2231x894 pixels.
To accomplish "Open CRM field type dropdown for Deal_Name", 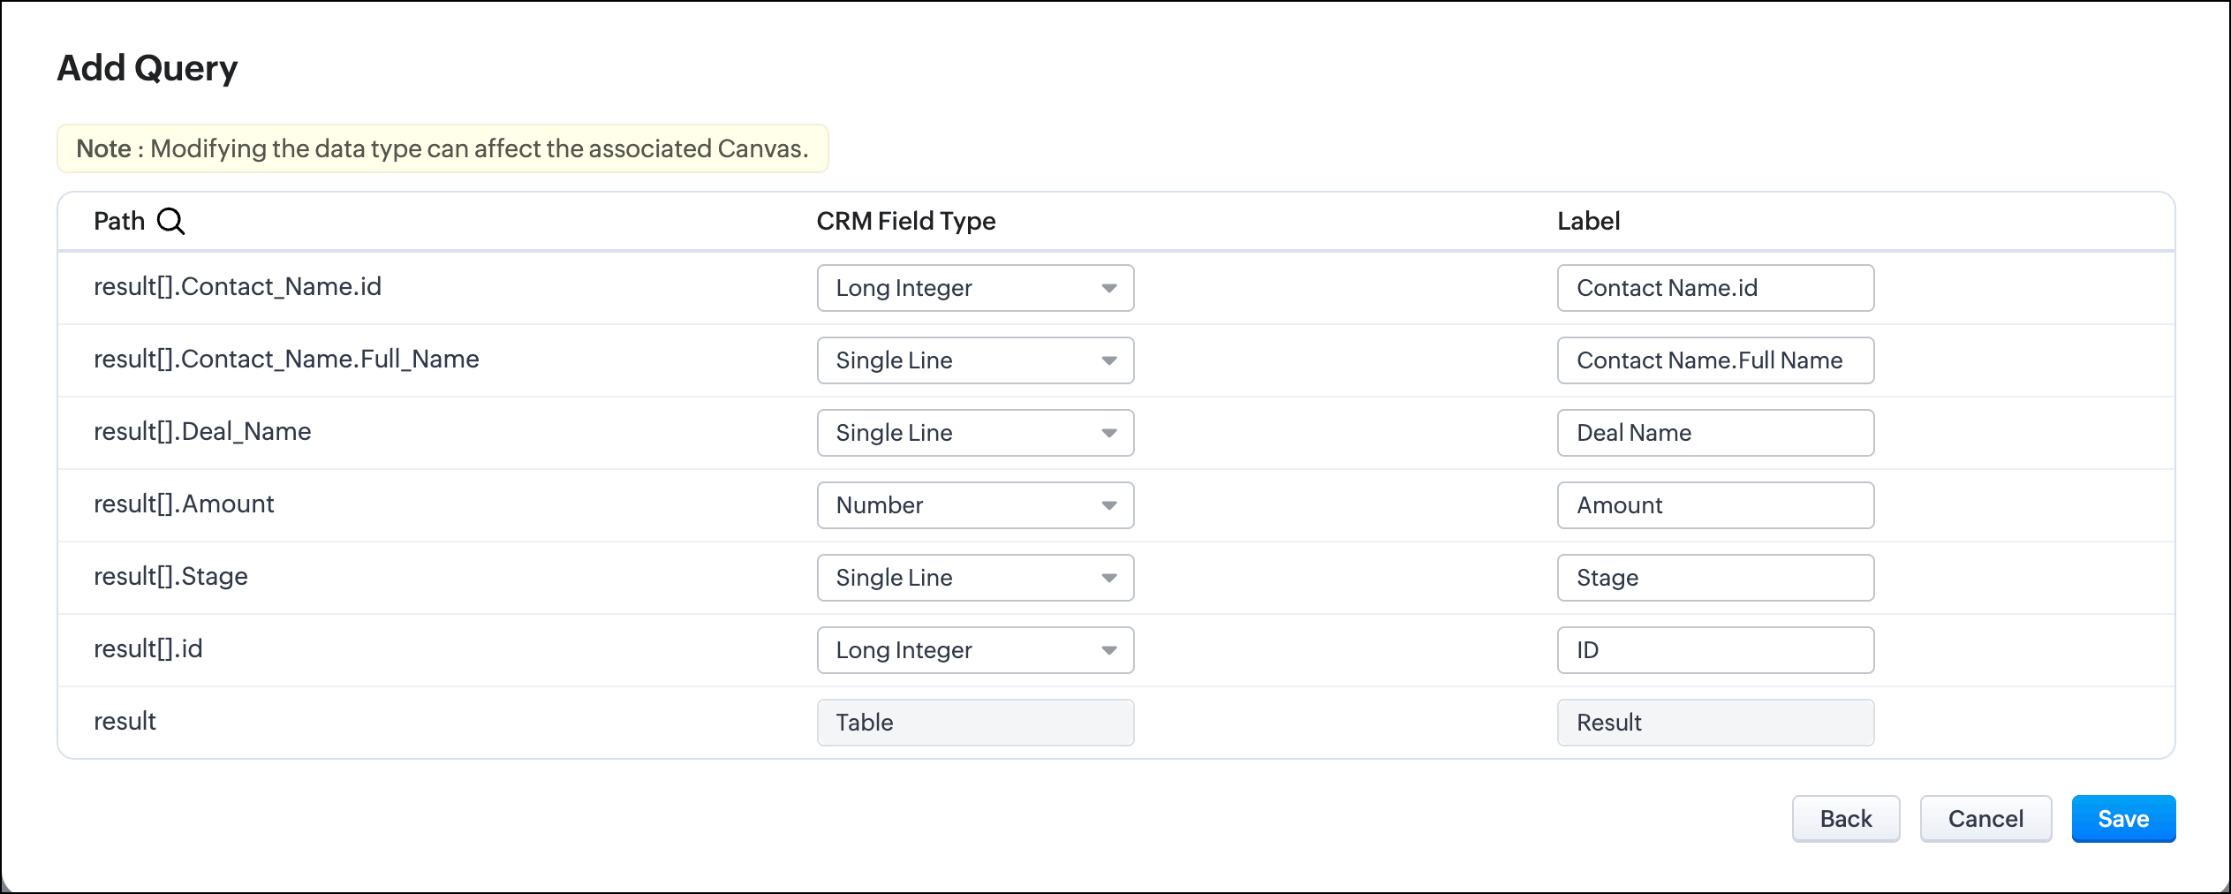I will tap(975, 433).
